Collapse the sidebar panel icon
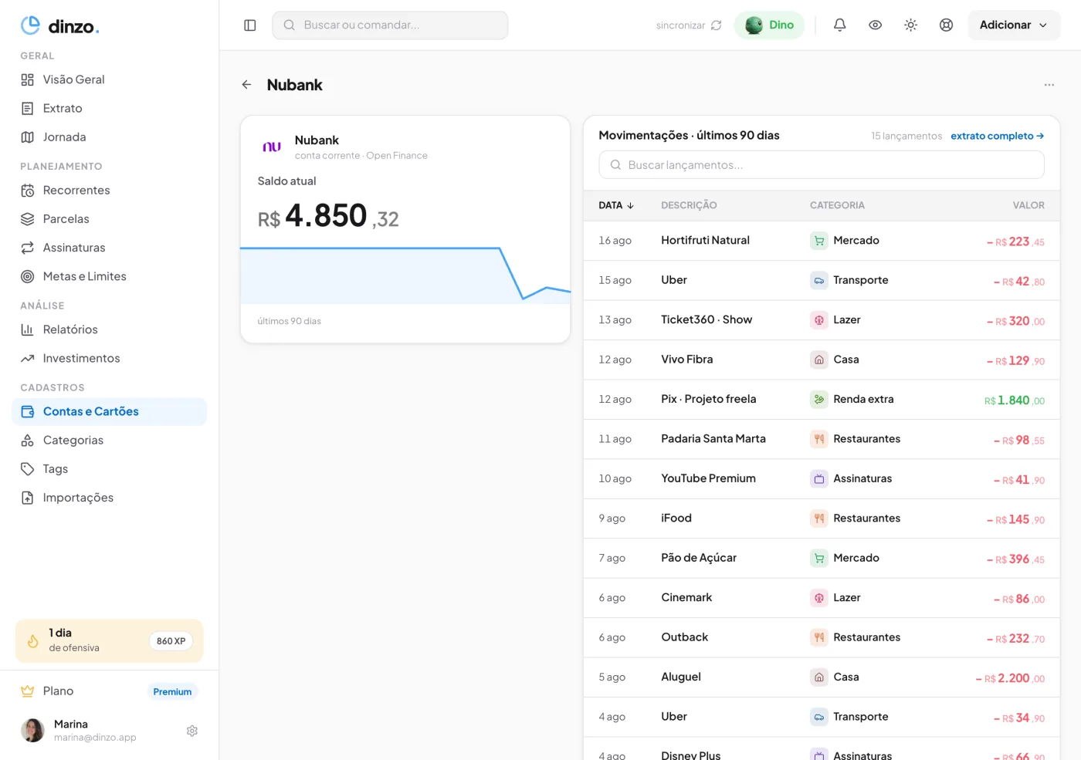Image resolution: width=1081 pixels, height=760 pixels. click(250, 25)
